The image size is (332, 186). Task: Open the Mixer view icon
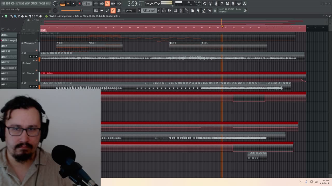point(181,11)
